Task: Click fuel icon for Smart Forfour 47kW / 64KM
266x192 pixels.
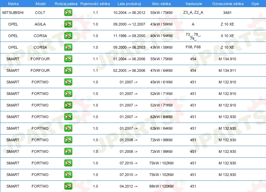Action: pyautogui.click(x=68, y=70)
